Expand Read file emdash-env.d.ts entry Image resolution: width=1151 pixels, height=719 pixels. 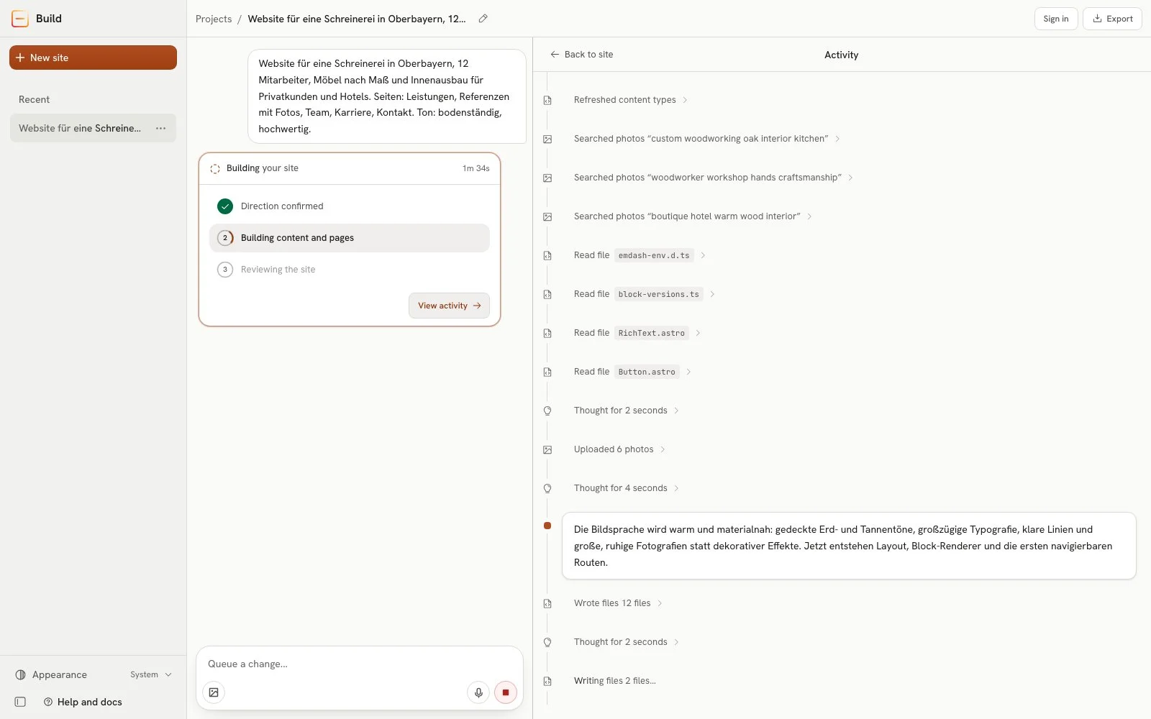[640, 255]
